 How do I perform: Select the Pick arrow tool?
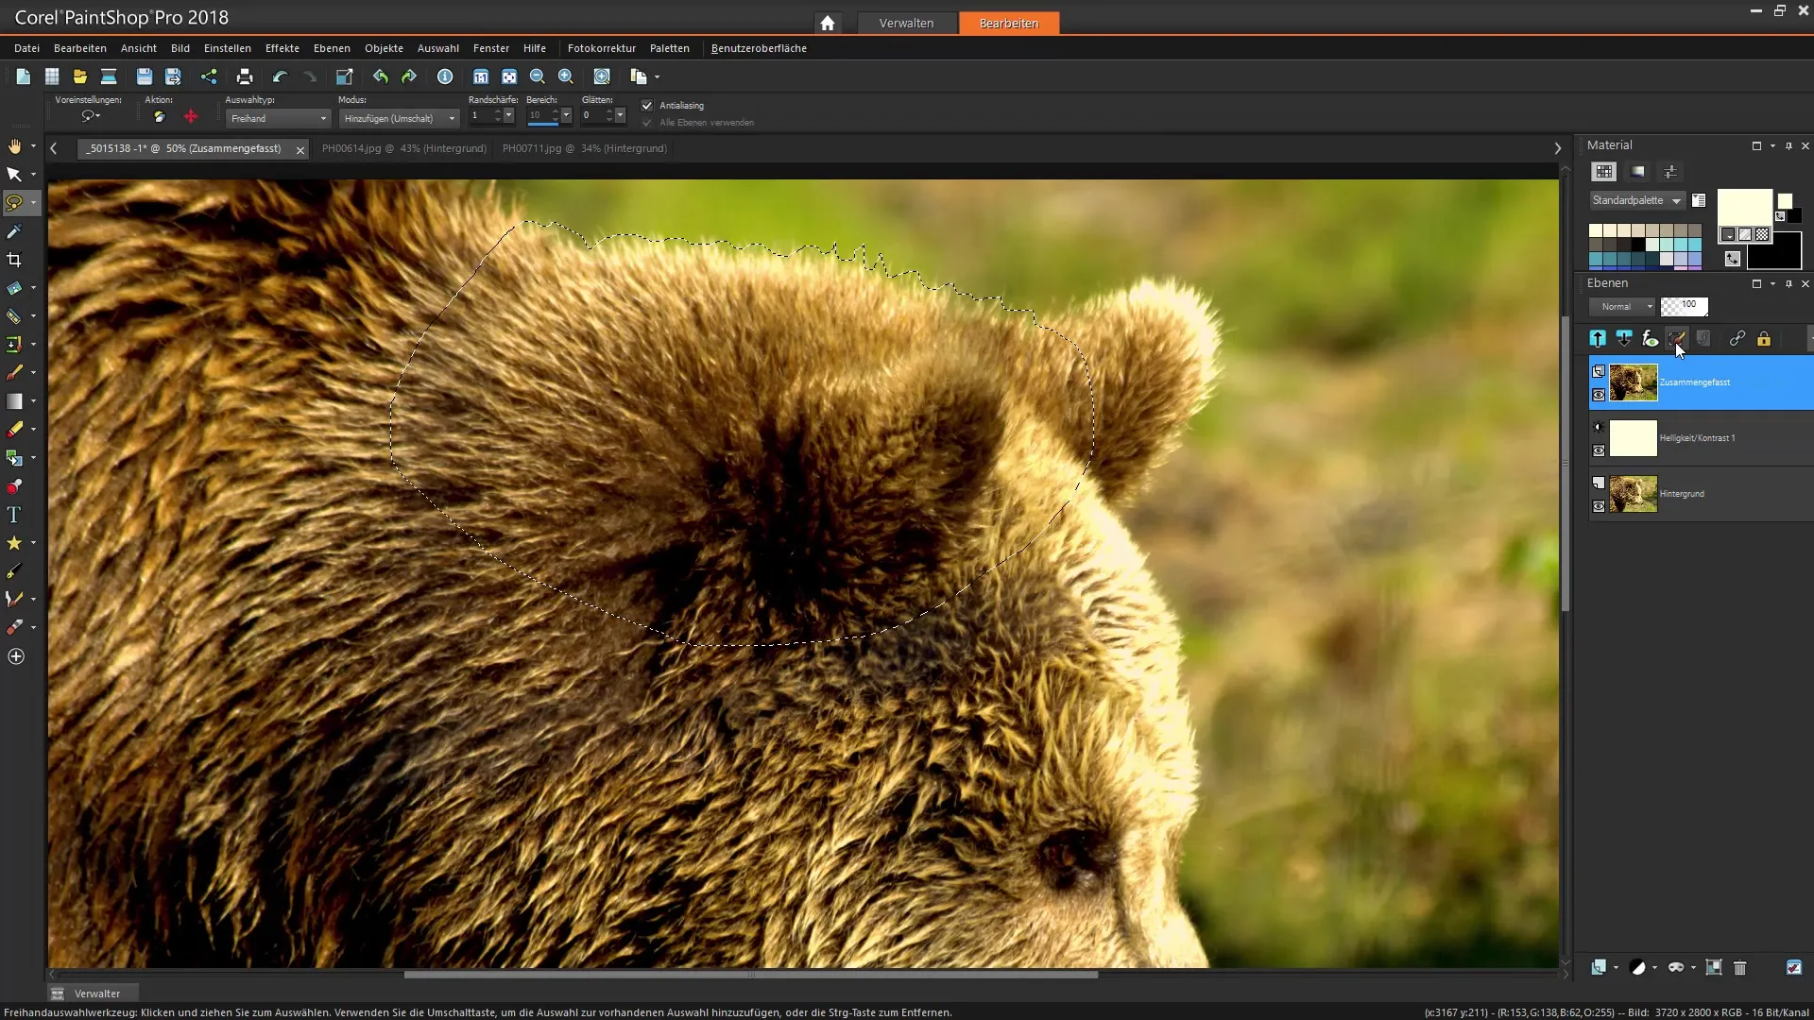pos(14,175)
